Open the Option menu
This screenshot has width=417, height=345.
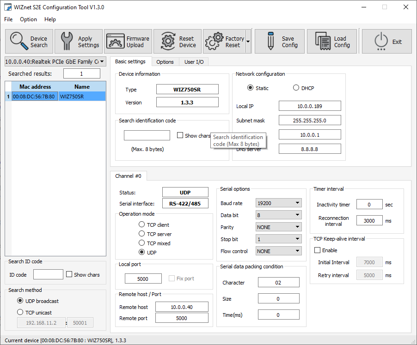[x=29, y=19]
